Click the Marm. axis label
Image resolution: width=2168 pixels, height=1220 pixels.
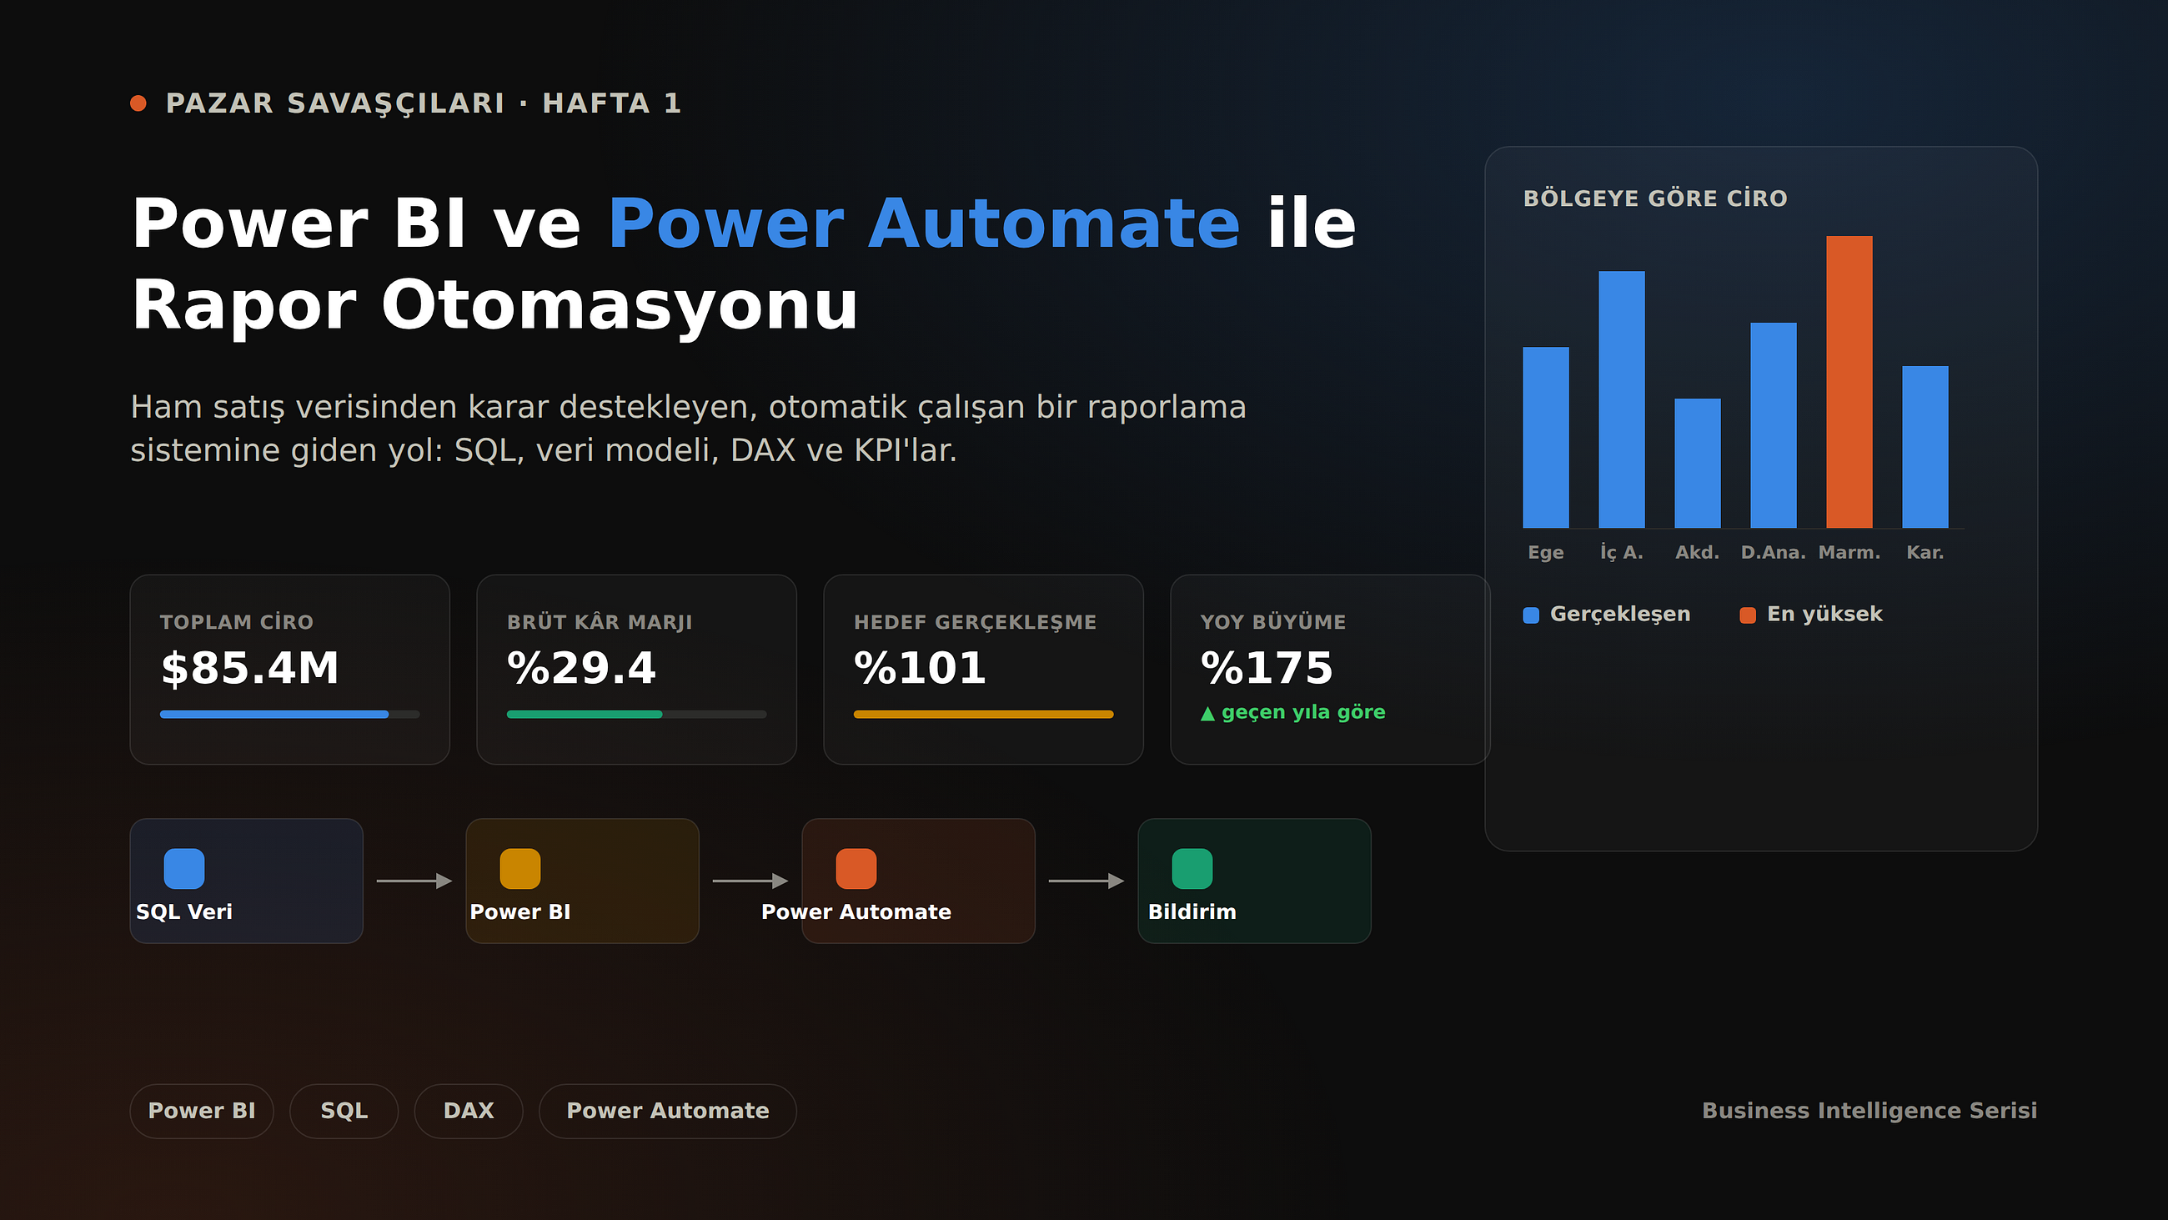pos(1849,553)
